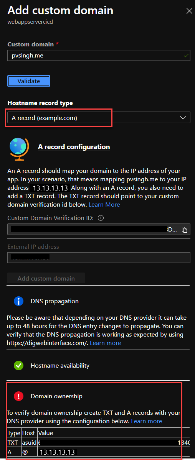Click the green checkmark in Custom domain field
195x460 pixels.
click(x=186, y=56)
